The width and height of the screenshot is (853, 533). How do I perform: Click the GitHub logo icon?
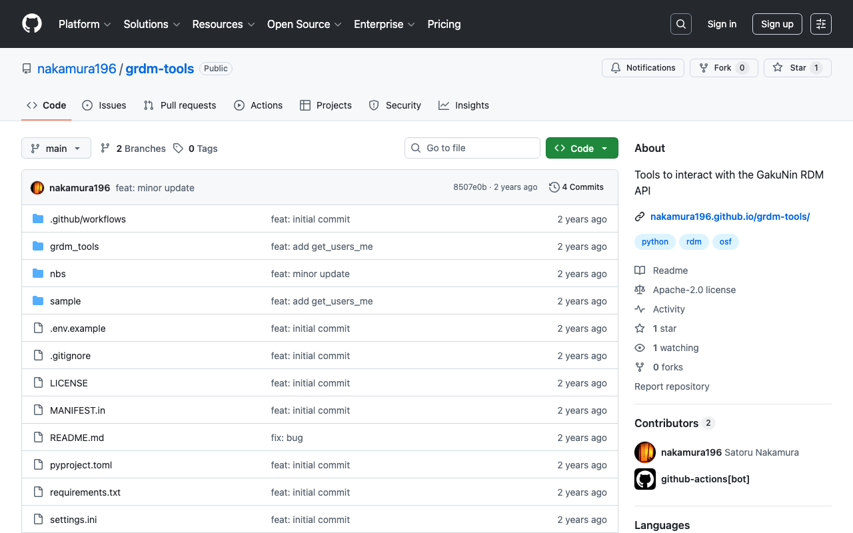point(32,24)
